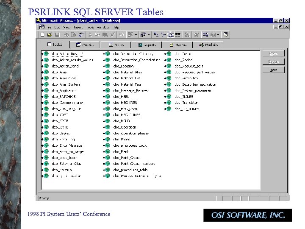Select the dbo_Action_Results table
305x229 pixels.
(x=67, y=54)
